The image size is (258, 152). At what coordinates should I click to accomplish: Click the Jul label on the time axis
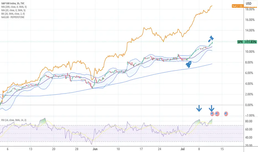click(x=183, y=149)
